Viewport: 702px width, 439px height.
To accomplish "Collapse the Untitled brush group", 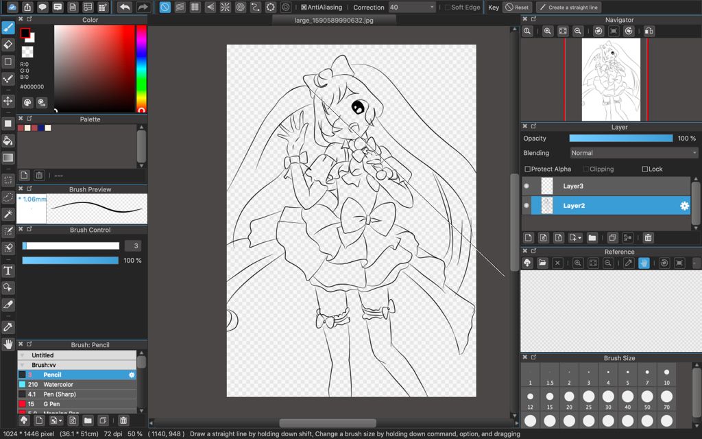I will pos(23,355).
